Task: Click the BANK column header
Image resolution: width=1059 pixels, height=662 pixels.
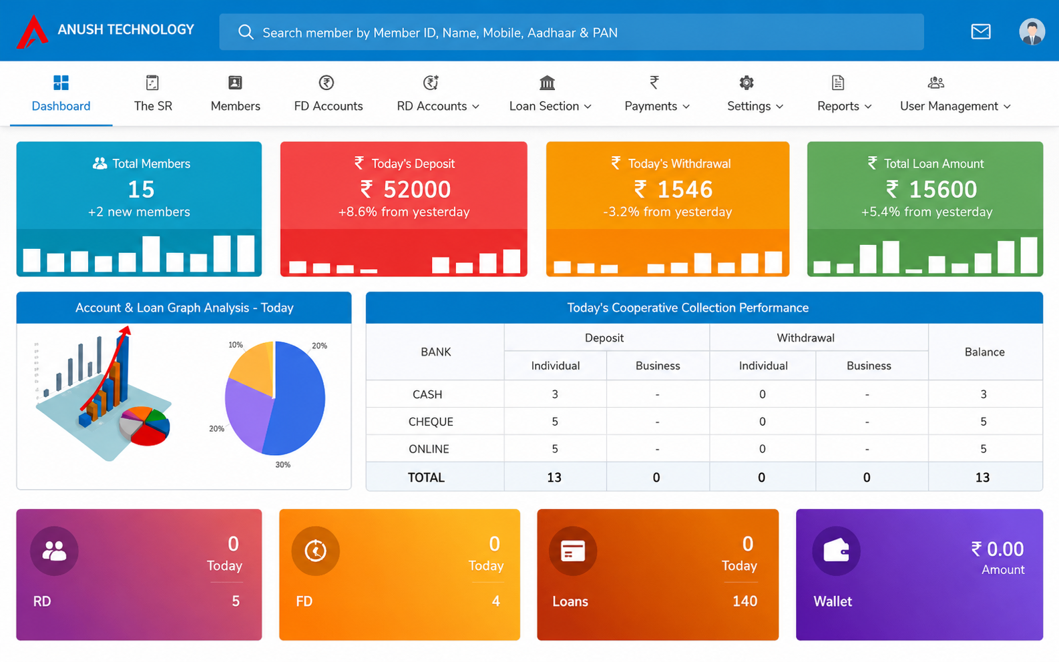Action: [x=436, y=352]
